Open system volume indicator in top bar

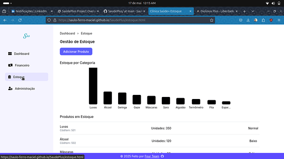tap(273, 3)
